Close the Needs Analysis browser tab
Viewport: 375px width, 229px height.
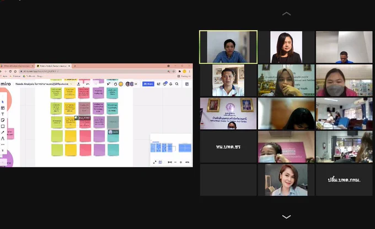(x=69, y=66)
